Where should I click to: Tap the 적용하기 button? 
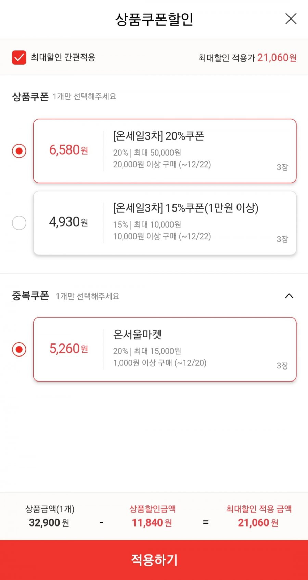click(x=154, y=560)
